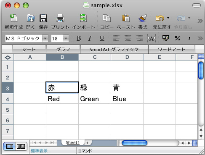The height and width of the screenshot is (155, 205).
Task: Click the Save (保存) floppy icon
Action: pos(43,18)
